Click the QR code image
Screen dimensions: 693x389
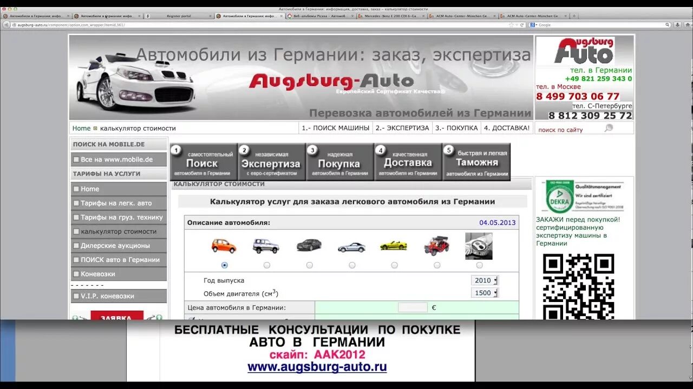pos(578,286)
